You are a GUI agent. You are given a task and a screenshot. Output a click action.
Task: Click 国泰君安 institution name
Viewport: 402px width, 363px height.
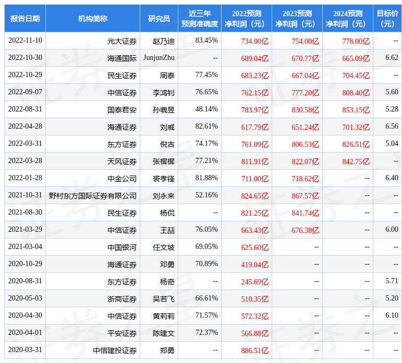[122, 110]
